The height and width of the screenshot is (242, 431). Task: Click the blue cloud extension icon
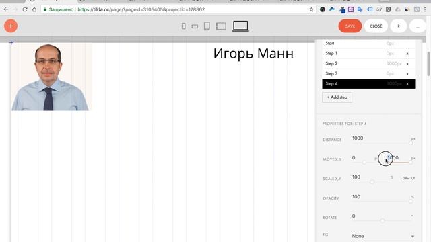332,9
